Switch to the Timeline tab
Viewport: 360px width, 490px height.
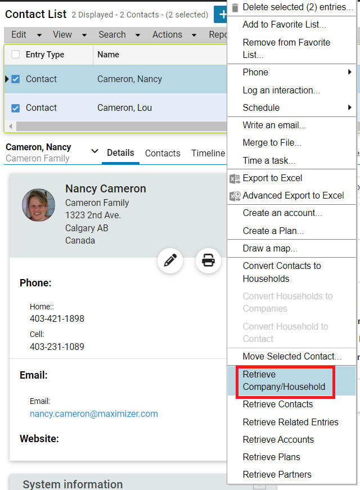208,153
